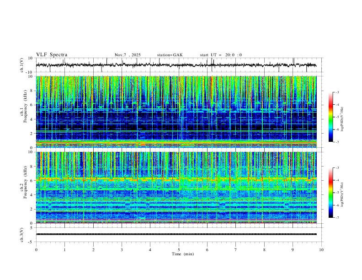Click time axis tick label "3"
Image resolution: width=362 pixels, height=280 pixels.
(122, 250)
